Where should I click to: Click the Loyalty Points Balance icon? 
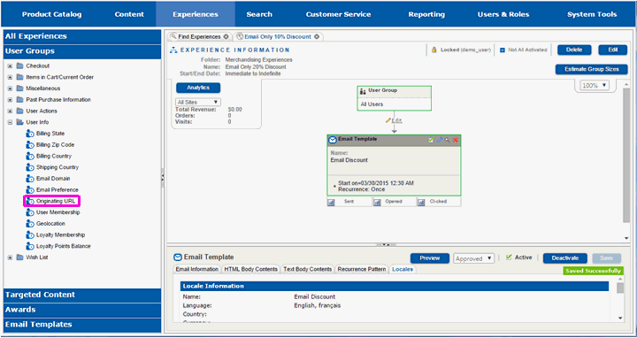30,246
